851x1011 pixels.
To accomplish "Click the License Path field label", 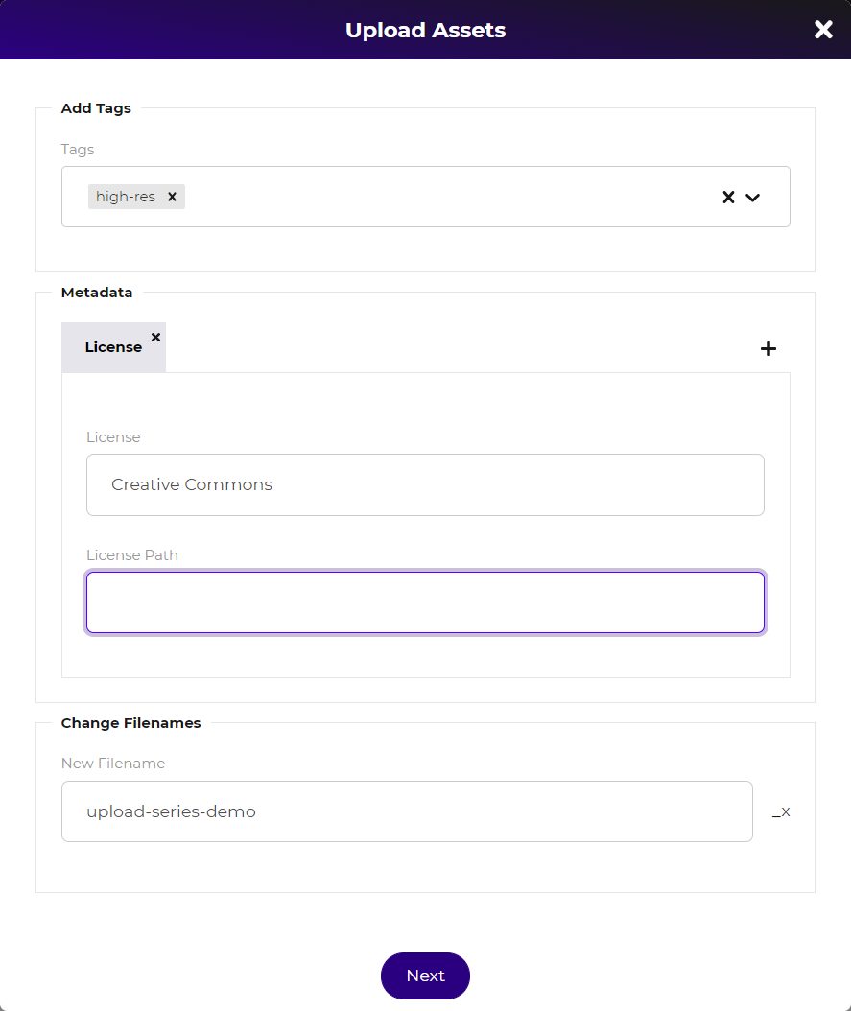I will click(132, 555).
